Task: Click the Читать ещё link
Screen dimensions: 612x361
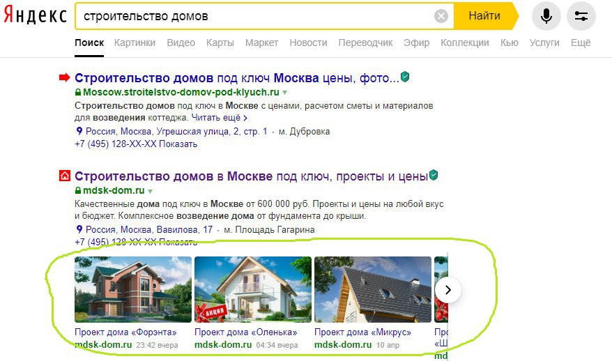Action: (x=219, y=118)
